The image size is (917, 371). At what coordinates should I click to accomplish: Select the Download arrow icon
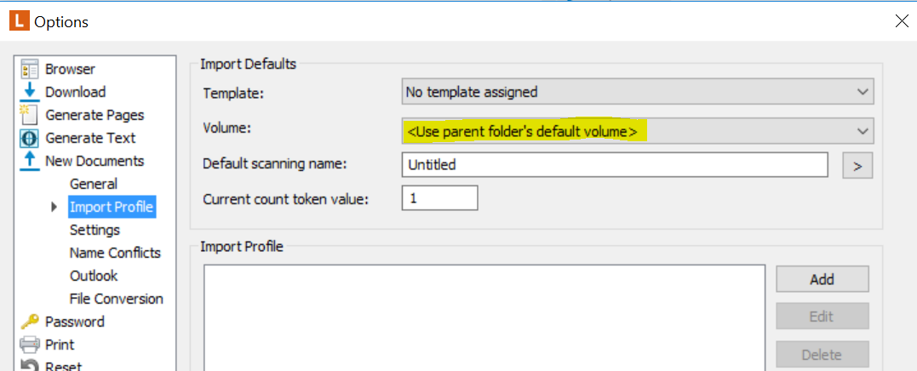click(x=29, y=92)
